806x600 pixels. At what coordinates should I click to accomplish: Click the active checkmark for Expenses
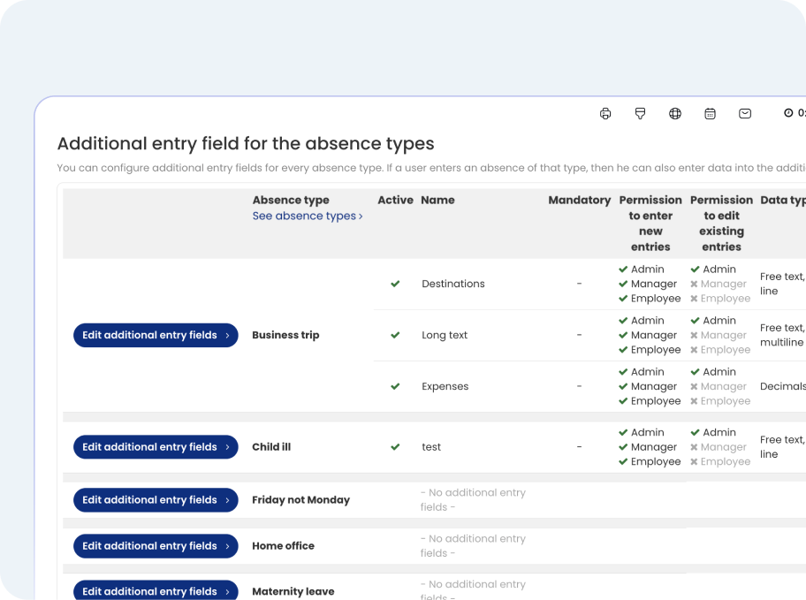395,387
